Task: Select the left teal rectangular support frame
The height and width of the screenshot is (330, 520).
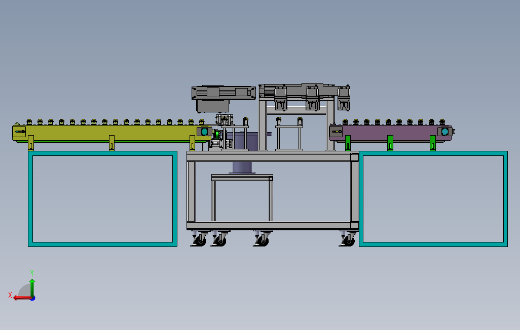Action: point(102,199)
